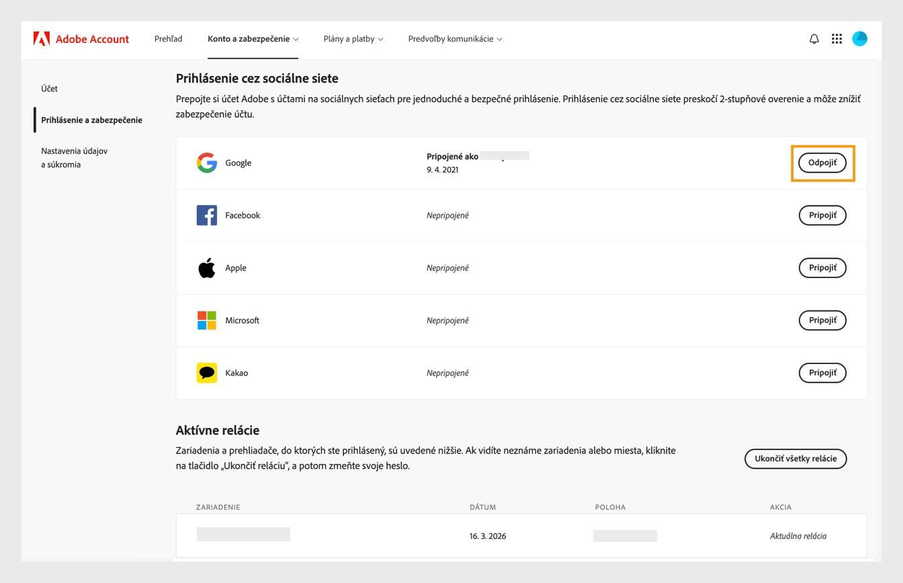
Task: Open the apps grid switcher
Action: pyautogui.click(x=836, y=39)
